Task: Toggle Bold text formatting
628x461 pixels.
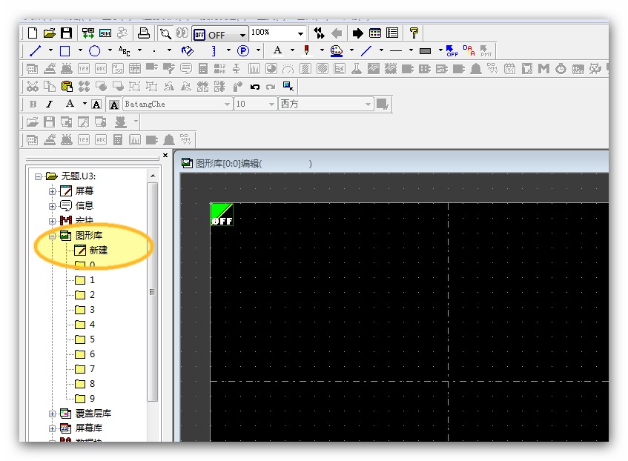Action: 33,105
